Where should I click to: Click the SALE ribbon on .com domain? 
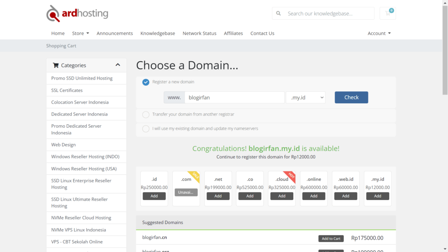[195, 175]
